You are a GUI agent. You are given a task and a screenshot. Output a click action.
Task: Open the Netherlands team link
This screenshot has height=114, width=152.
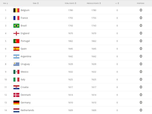tap(27, 110)
